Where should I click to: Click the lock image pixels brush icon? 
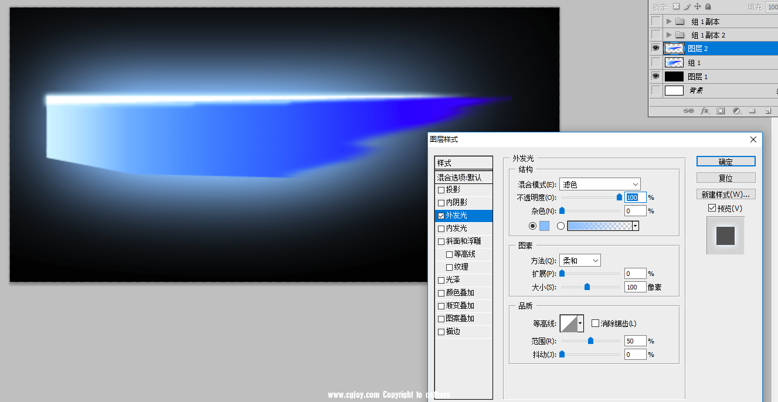tap(687, 6)
